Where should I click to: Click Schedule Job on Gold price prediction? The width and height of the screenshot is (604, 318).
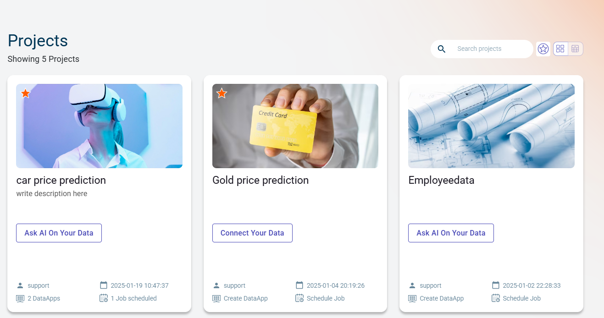[326, 298]
